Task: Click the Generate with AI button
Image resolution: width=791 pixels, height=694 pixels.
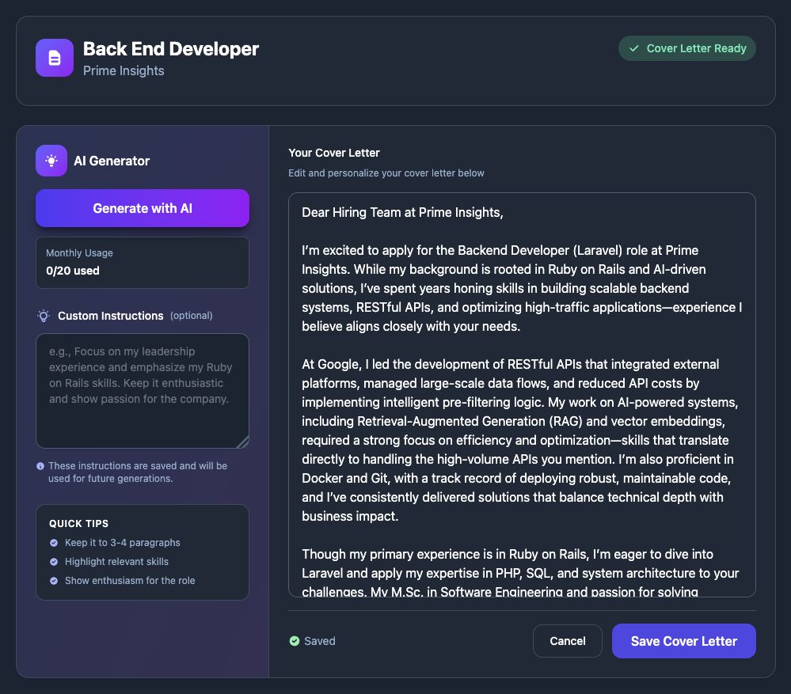Action: [x=142, y=208]
